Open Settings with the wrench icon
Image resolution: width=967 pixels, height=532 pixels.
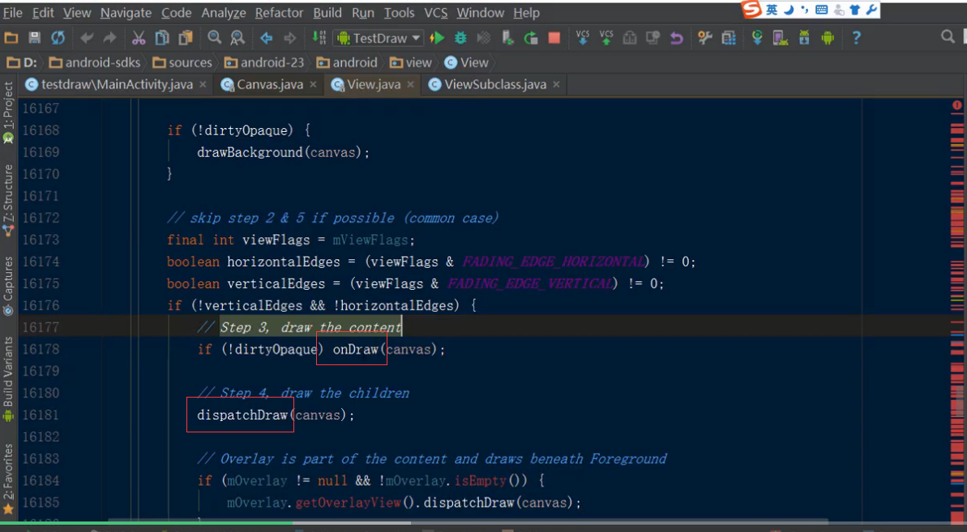coord(705,38)
